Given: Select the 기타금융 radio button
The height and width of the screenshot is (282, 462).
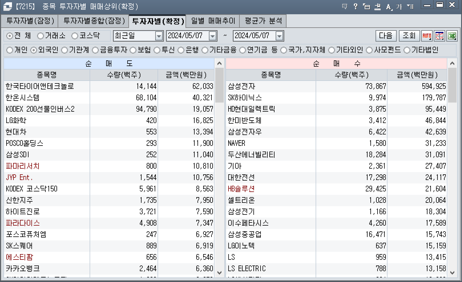Looking at the screenshot, I should coord(205,50).
